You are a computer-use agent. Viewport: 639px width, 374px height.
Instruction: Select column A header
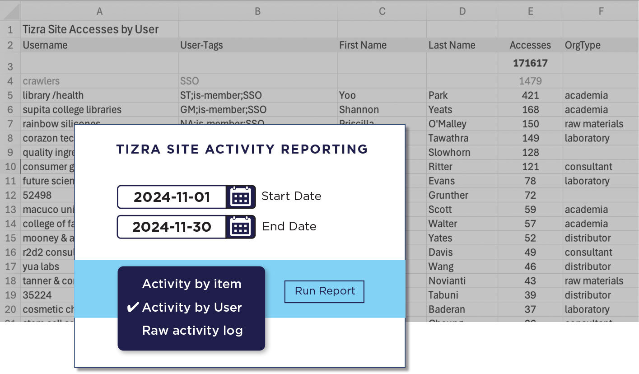(x=99, y=11)
